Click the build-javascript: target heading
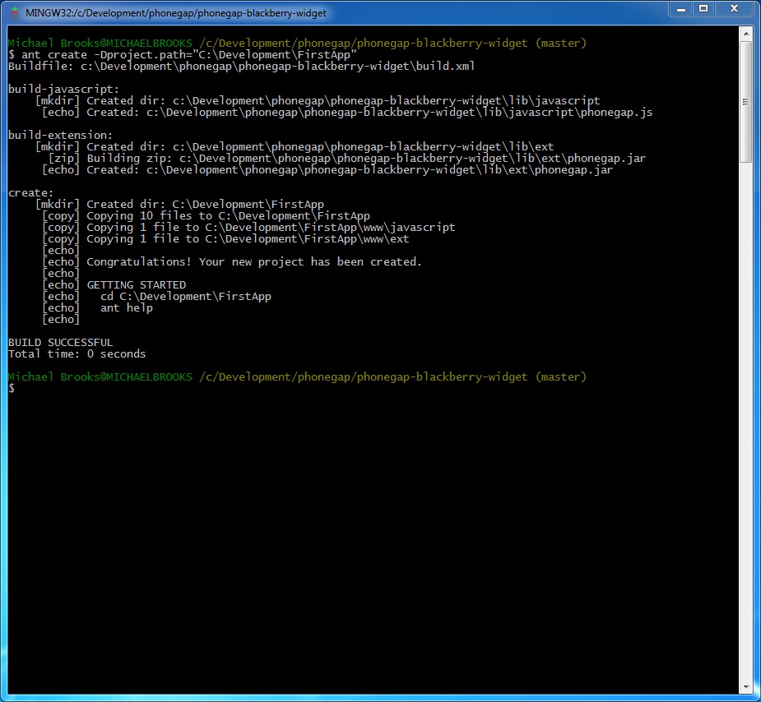 click(63, 90)
